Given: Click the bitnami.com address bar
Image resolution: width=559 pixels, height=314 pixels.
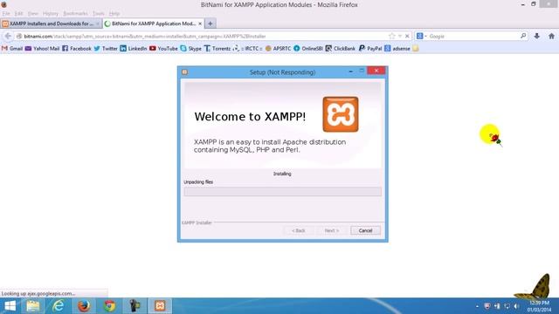Looking at the screenshot, I should (x=204, y=36).
